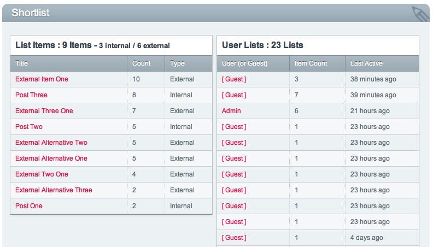433x247 pixels.
Task: Open the Post Two item
Action: [29, 127]
